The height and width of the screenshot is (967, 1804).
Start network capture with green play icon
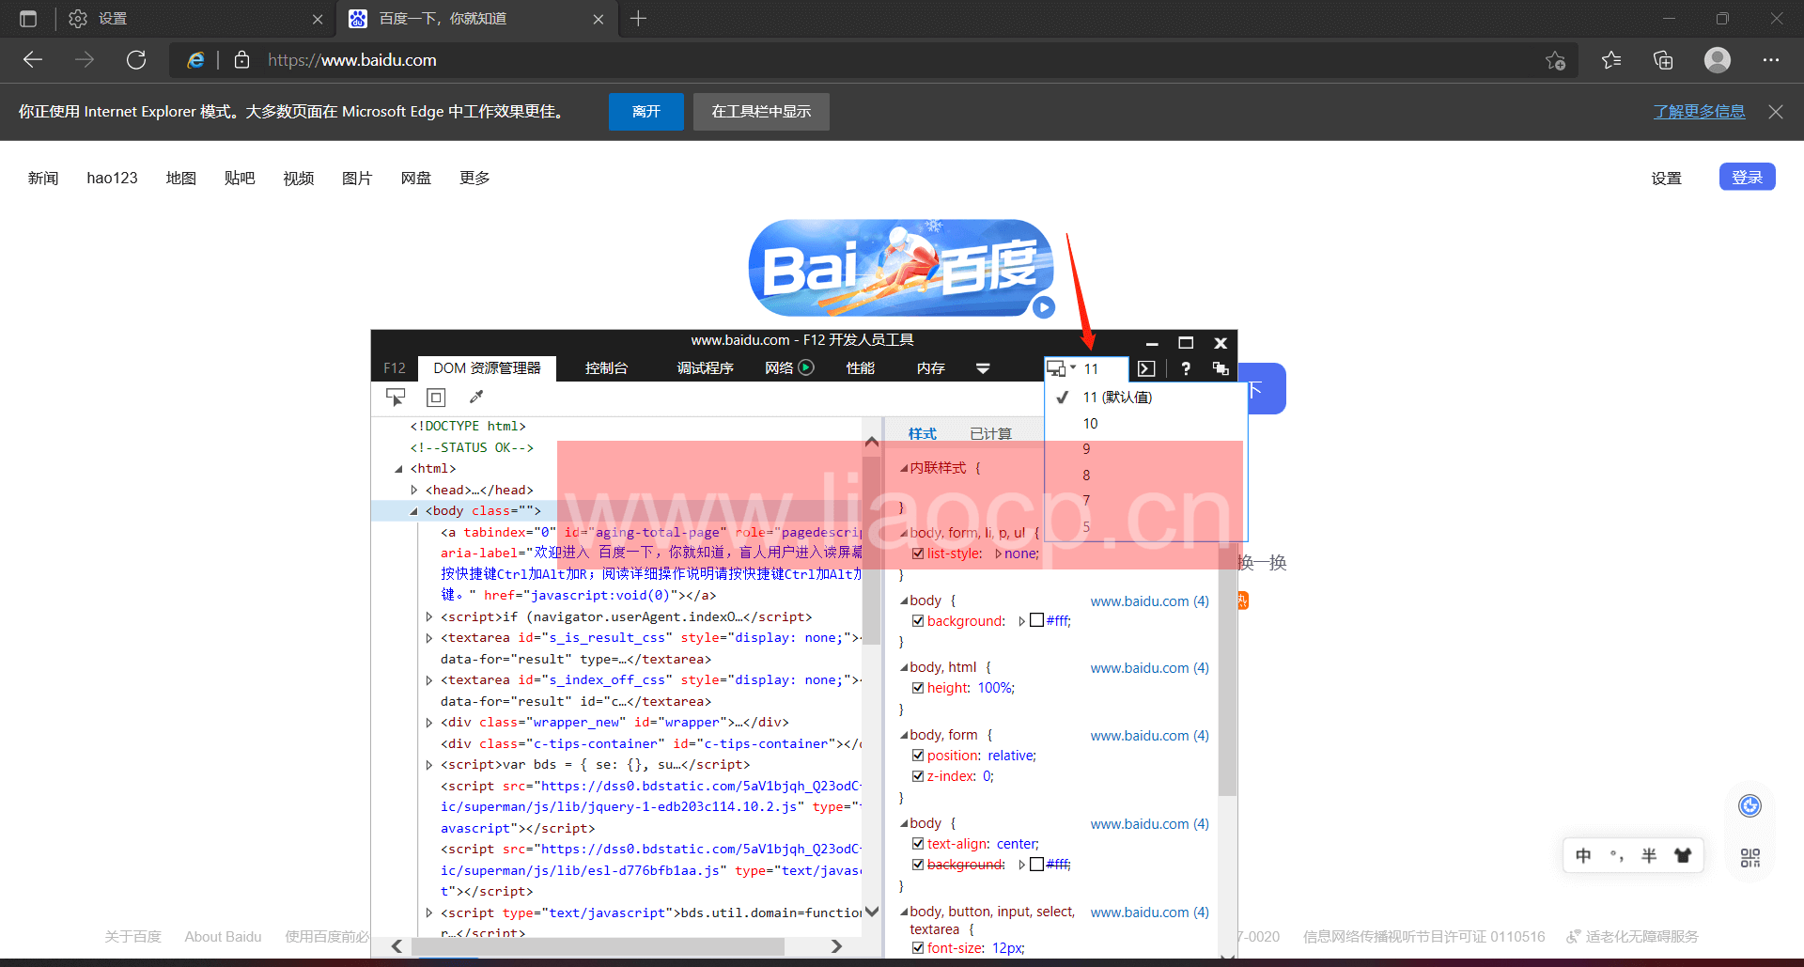(806, 367)
